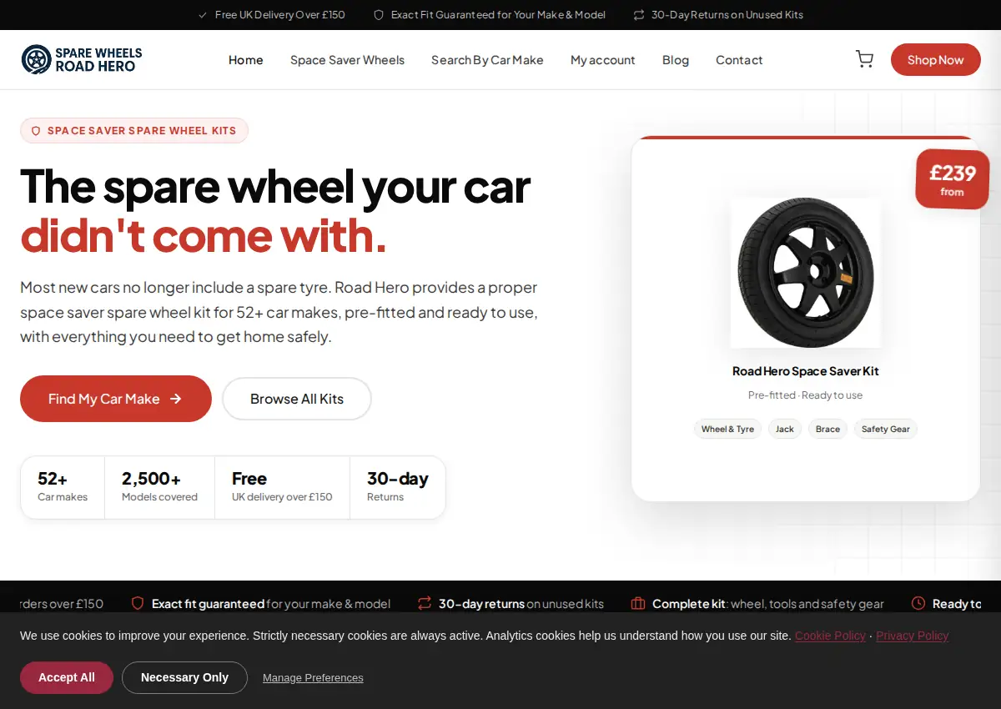1001x709 pixels.
Task: Click the Safety Gear tag
Action: pos(885,429)
